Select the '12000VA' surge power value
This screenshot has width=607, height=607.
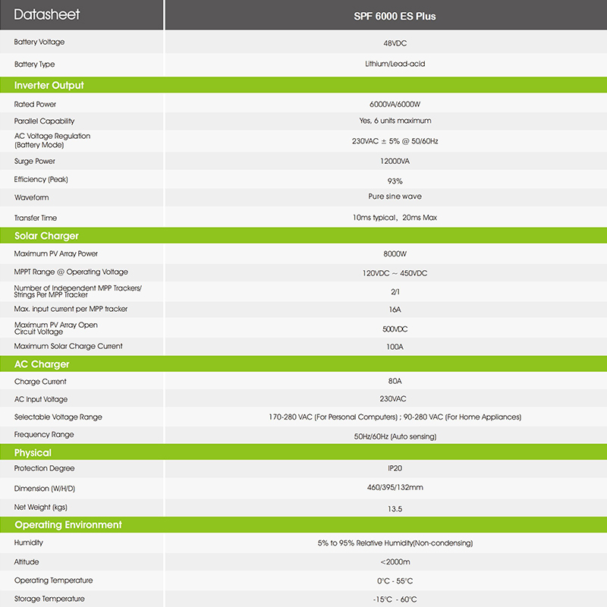pyautogui.click(x=395, y=161)
